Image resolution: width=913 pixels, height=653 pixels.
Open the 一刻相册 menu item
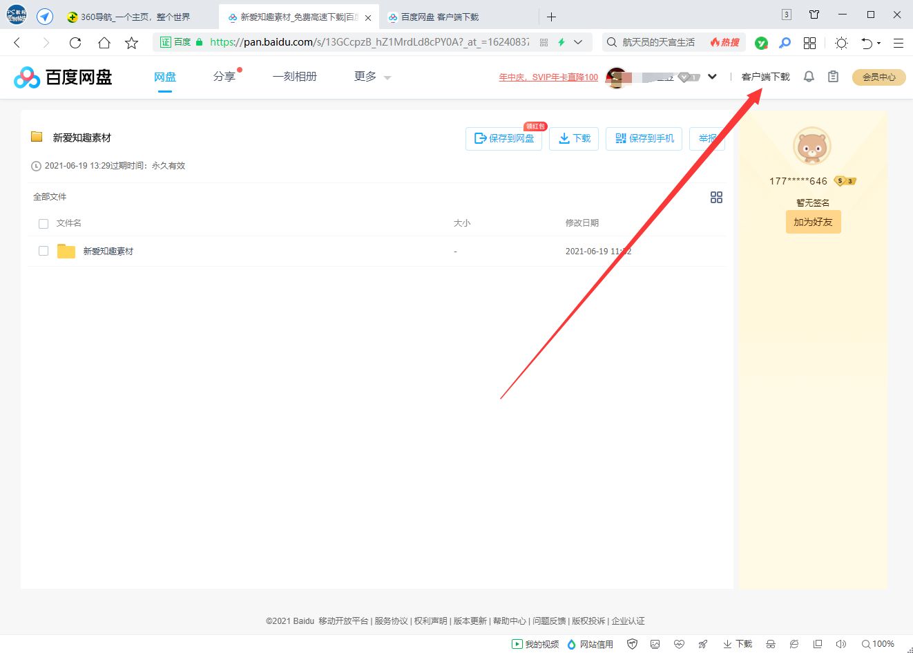coord(294,77)
